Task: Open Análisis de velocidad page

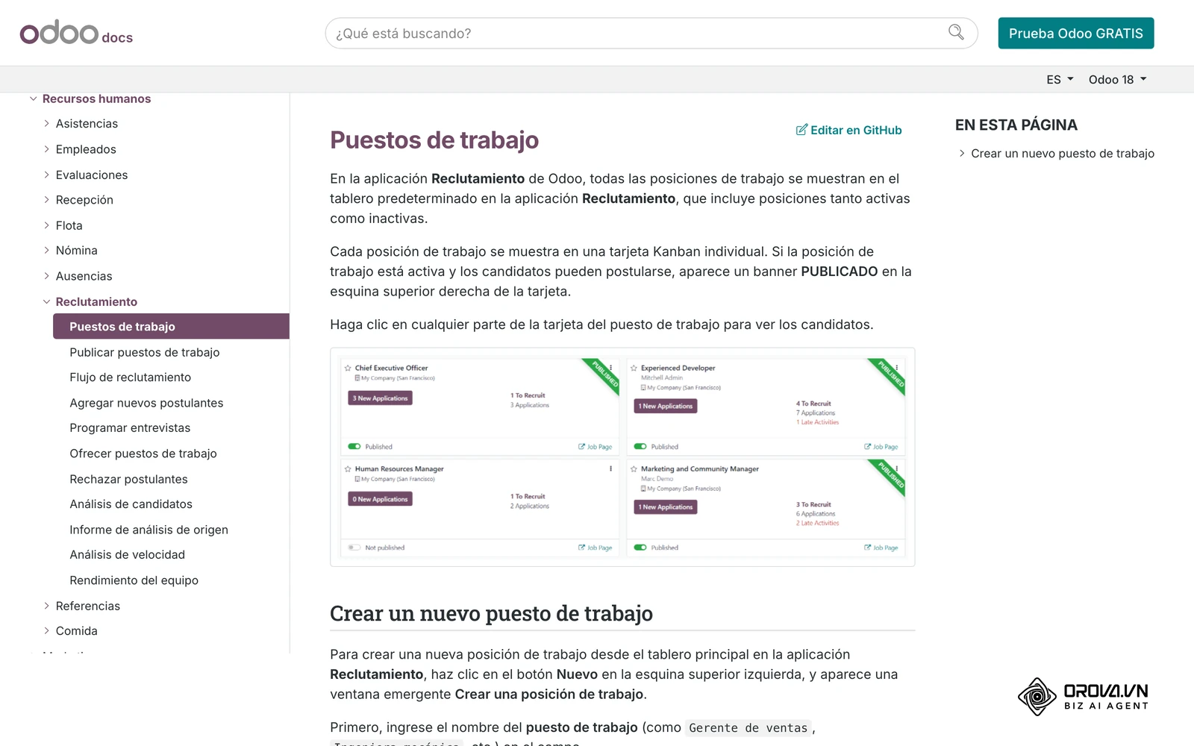Action: (127, 555)
